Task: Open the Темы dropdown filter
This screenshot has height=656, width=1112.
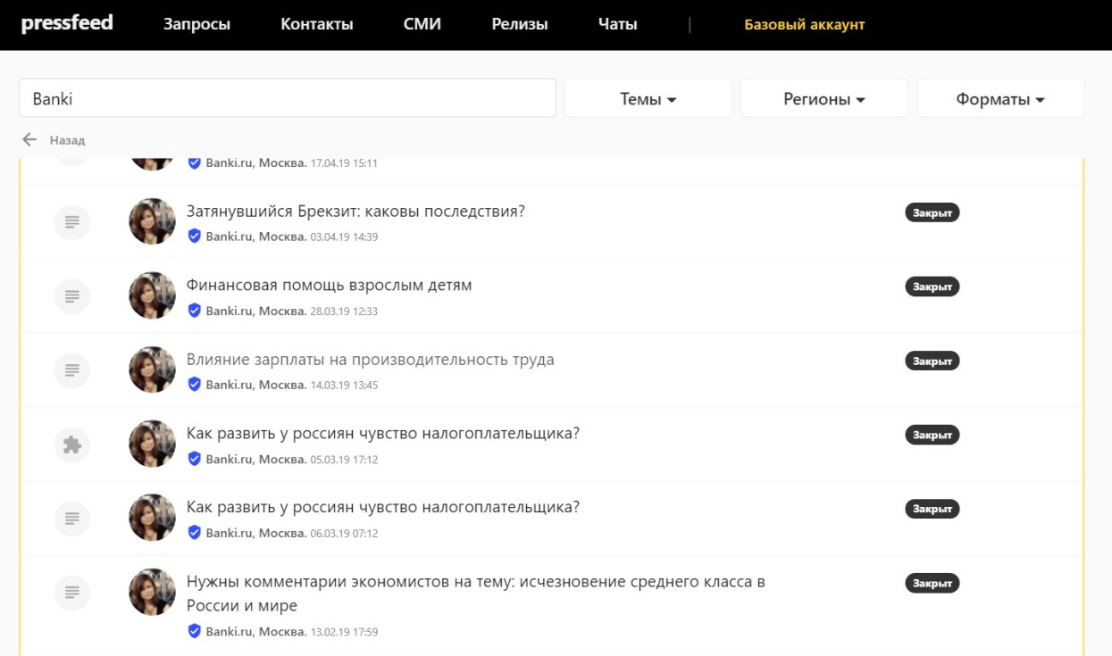Action: [x=648, y=99]
